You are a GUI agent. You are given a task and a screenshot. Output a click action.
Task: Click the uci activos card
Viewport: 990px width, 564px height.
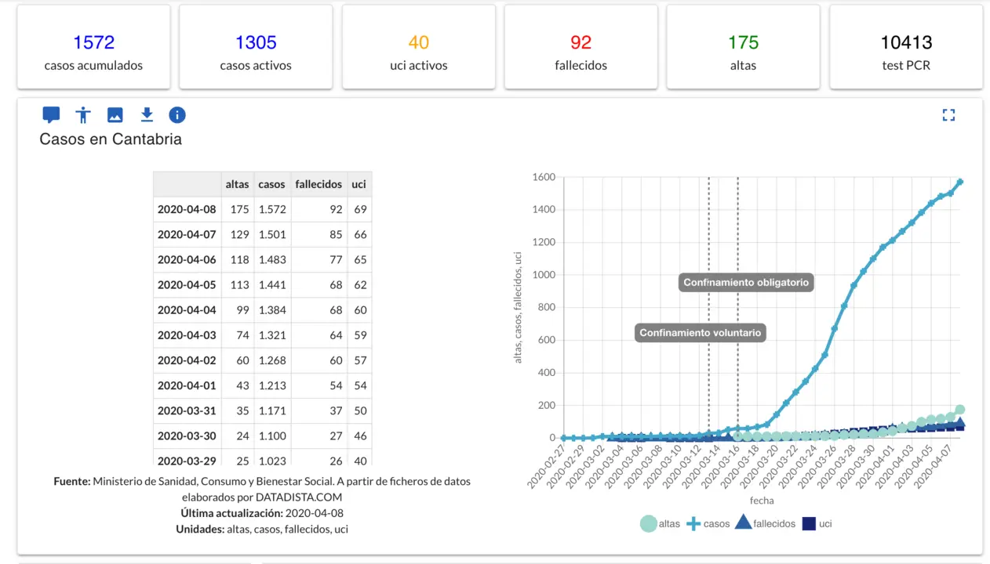[x=418, y=47]
